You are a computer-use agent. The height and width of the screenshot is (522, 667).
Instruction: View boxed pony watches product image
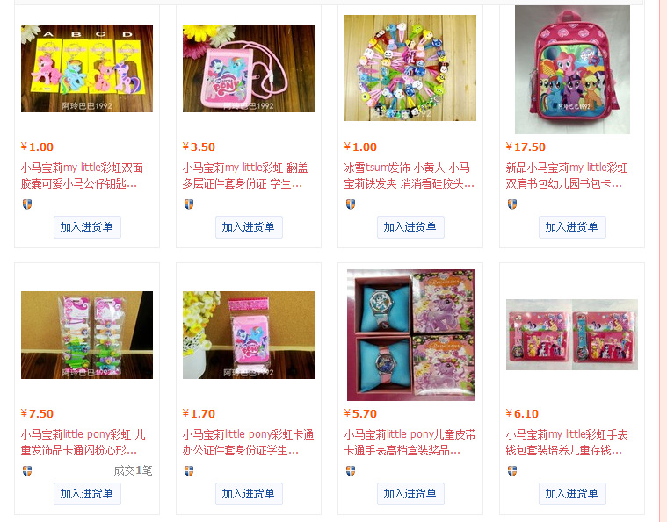[x=410, y=335]
